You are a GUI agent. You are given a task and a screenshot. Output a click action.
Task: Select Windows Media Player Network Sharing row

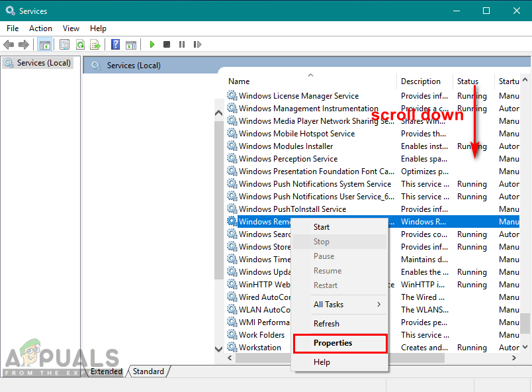pos(373,121)
